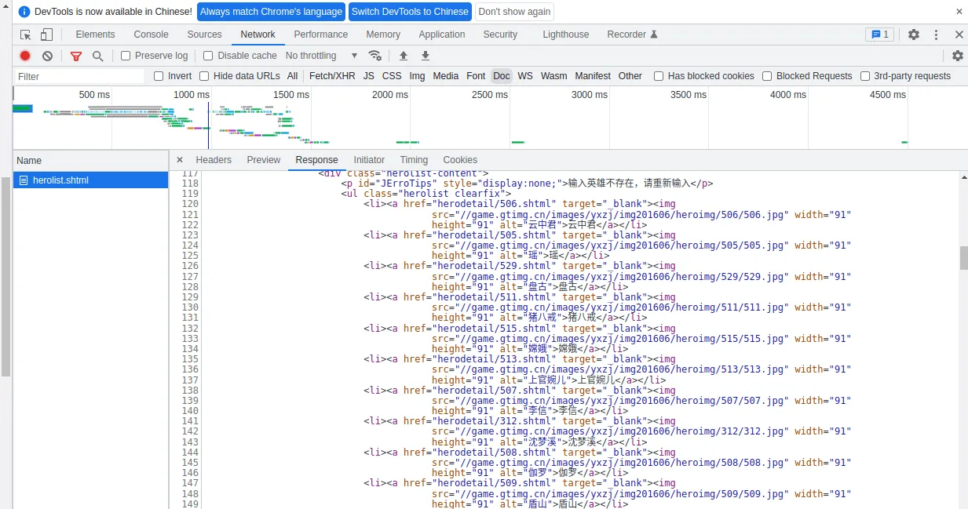Open the network search magnifier
Screen dimensions: 968x509
[x=97, y=56]
